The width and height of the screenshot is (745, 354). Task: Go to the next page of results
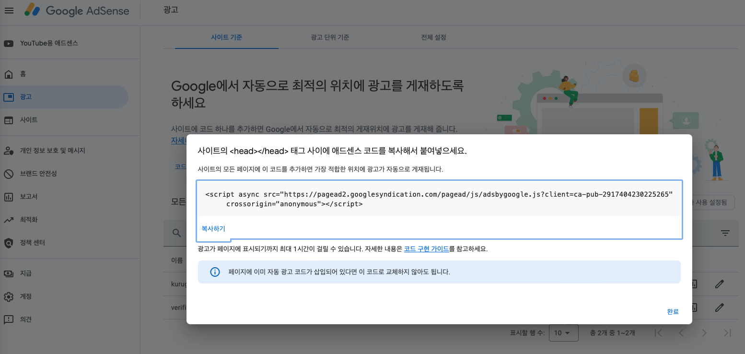pyautogui.click(x=704, y=333)
